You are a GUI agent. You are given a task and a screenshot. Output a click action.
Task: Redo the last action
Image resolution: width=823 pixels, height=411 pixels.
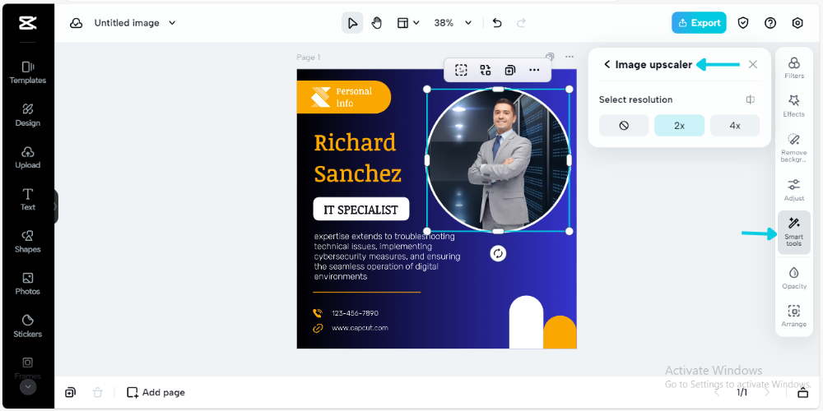pos(521,23)
